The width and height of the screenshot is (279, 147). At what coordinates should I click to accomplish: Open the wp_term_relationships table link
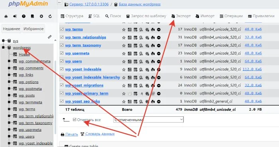pyautogui.click(x=86, y=37)
